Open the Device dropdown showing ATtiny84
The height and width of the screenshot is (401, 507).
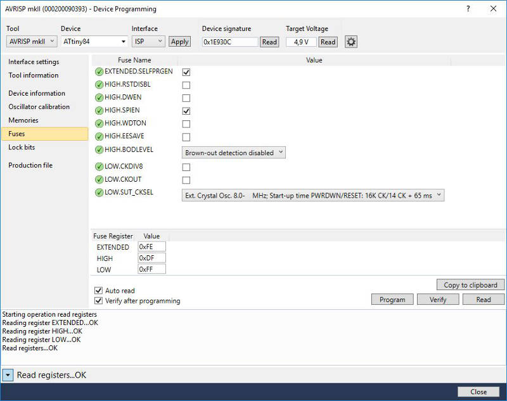tap(94, 42)
